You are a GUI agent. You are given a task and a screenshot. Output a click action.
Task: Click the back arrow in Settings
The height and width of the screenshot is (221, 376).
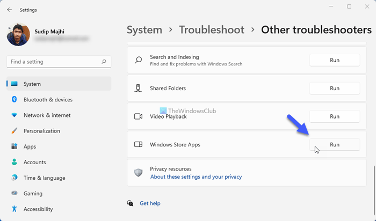[10, 10]
